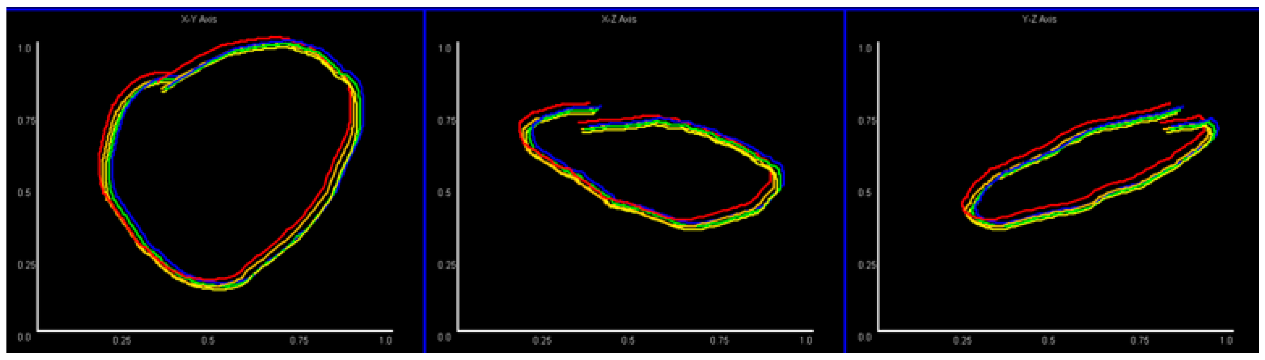
Task: Click horizontal-axis "1.0" label in X-Y plot
Action: (385, 340)
